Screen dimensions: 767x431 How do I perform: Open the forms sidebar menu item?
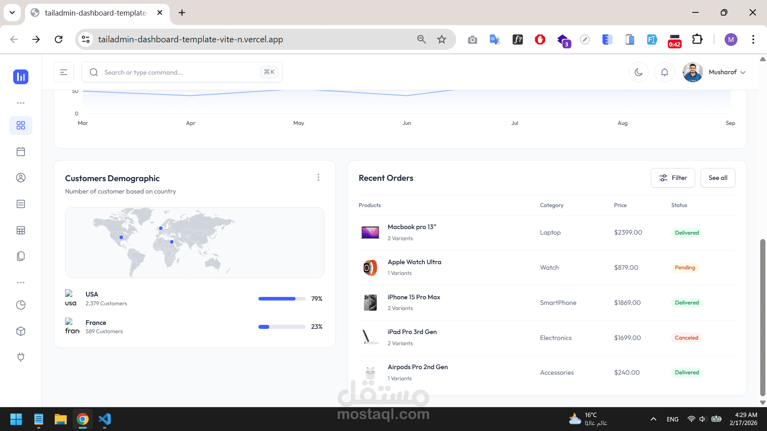(21, 204)
